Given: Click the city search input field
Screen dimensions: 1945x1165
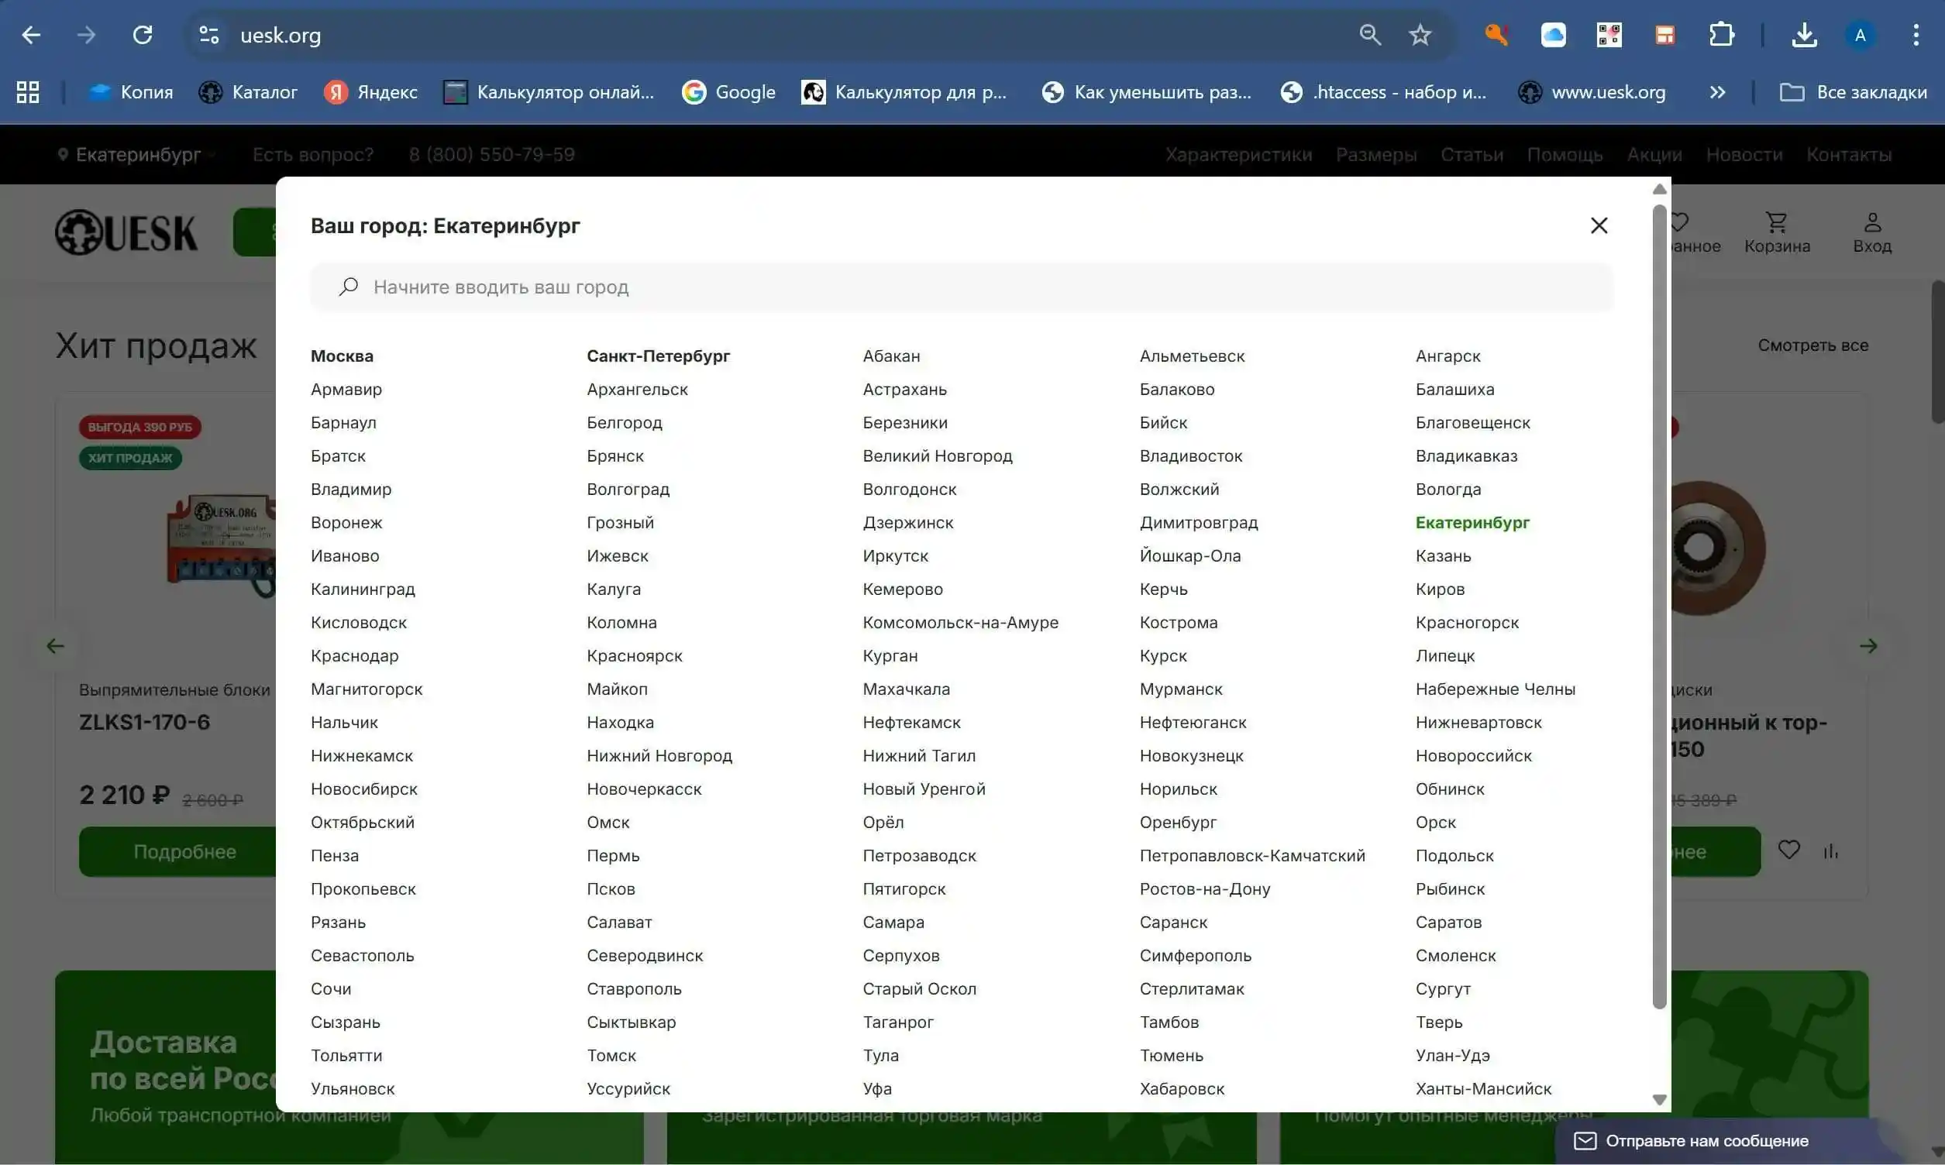Looking at the screenshot, I should pos(962,287).
